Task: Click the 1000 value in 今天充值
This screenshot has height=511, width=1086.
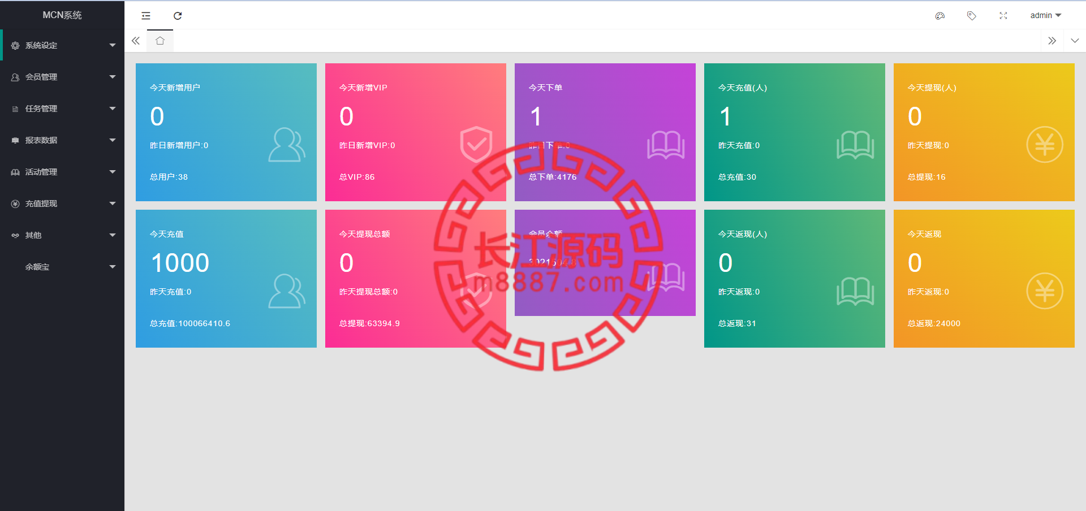Action: click(180, 263)
